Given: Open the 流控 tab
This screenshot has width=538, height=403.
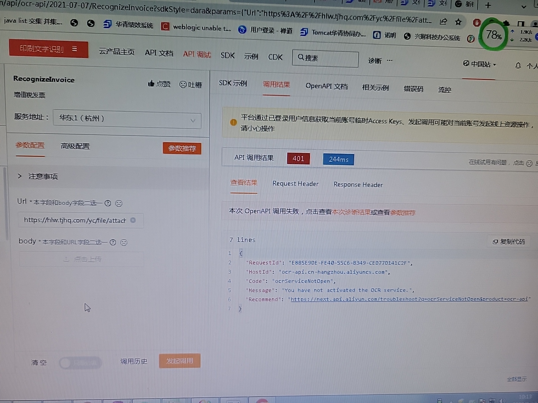Looking at the screenshot, I should 445,90.
